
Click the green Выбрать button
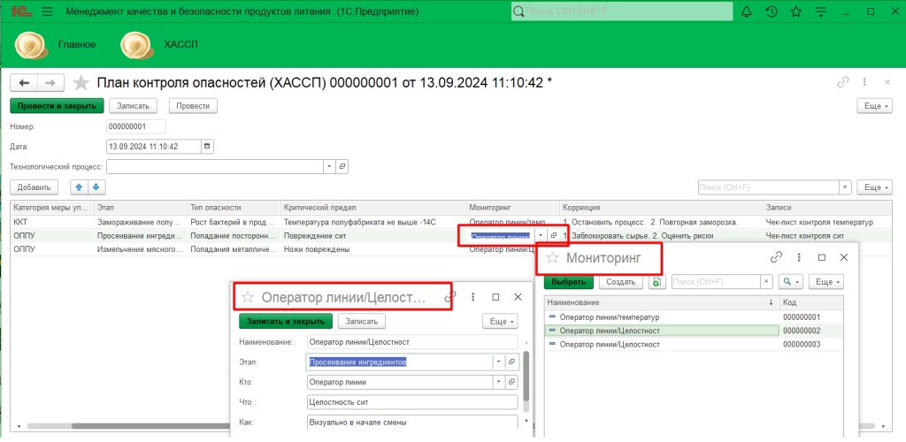568,282
